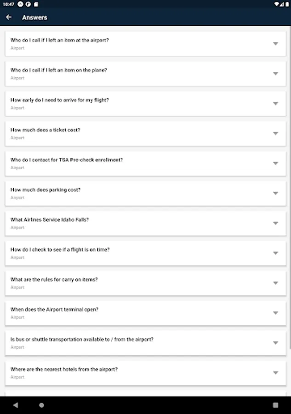Open arrow for Airport terminal opening question
This screenshot has height=414, width=291.
[275, 313]
